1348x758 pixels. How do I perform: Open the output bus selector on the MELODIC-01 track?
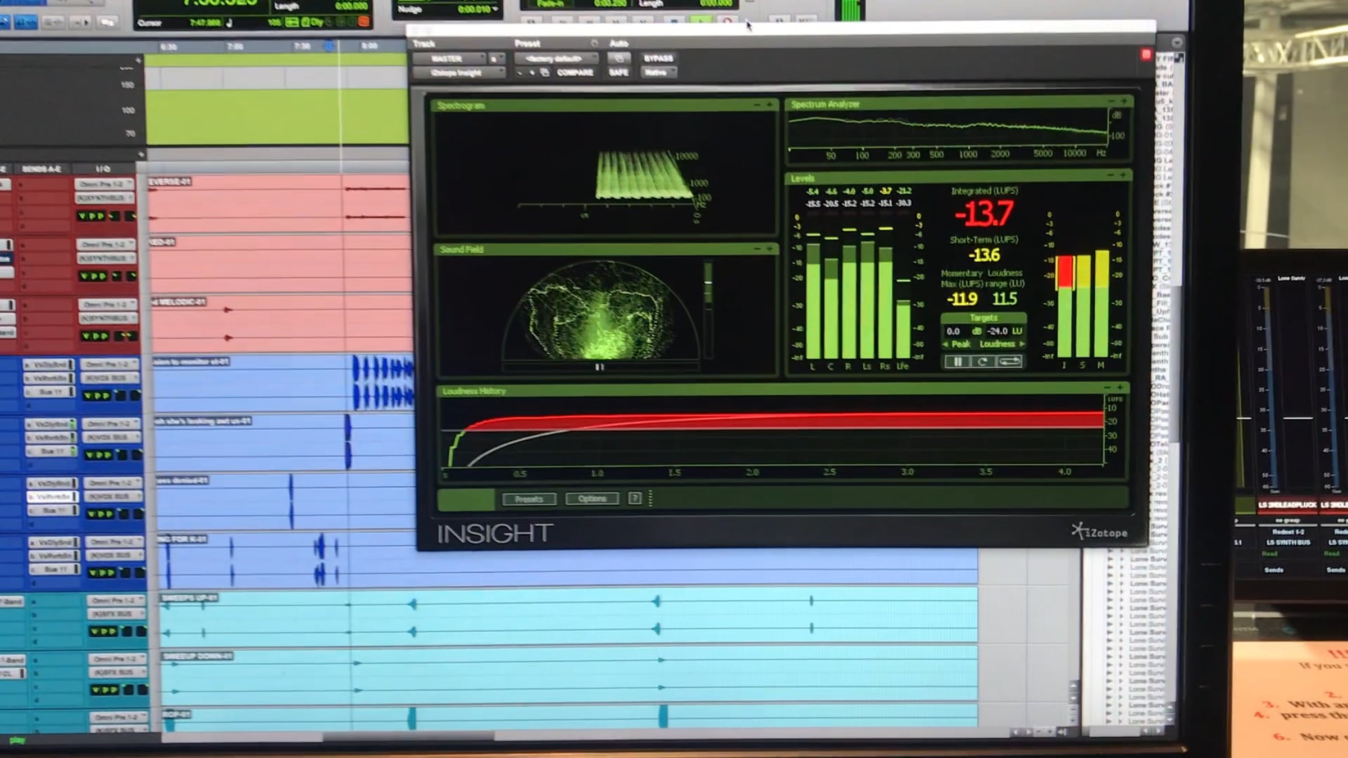click(107, 318)
